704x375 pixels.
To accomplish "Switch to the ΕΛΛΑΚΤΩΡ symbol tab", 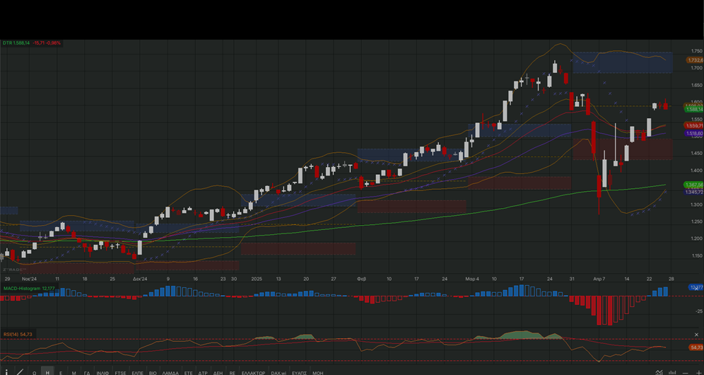I will [x=253, y=373].
